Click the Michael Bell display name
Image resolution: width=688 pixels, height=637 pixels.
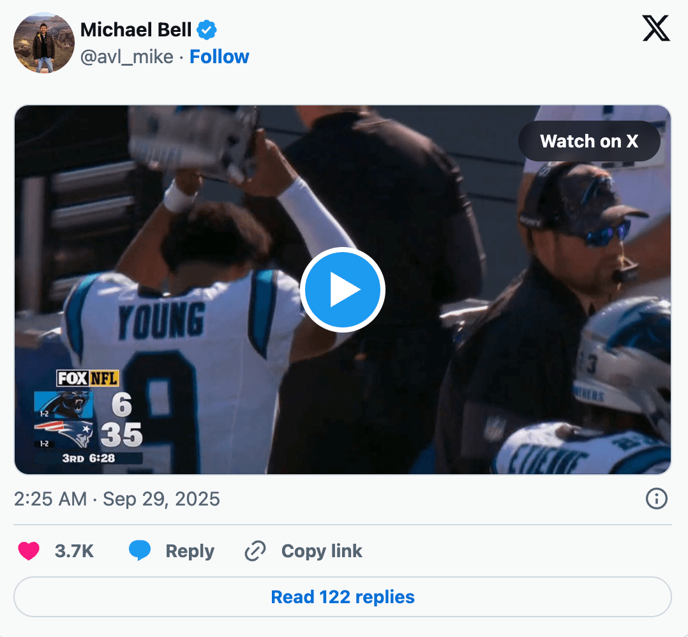(136, 29)
